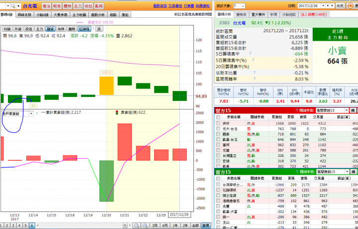Click help icon next to 區間周轉率
The width and height of the screenshot is (358, 229).
(x=255, y=78)
